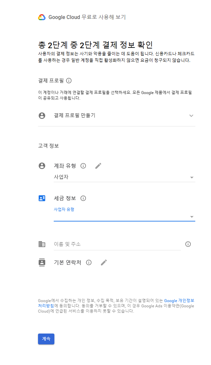
Task: Click the 계좌 유형 label
Action: pos(65,166)
